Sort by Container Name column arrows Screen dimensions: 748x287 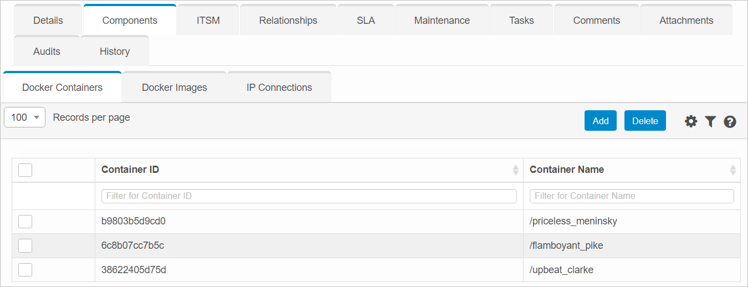(733, 170)
